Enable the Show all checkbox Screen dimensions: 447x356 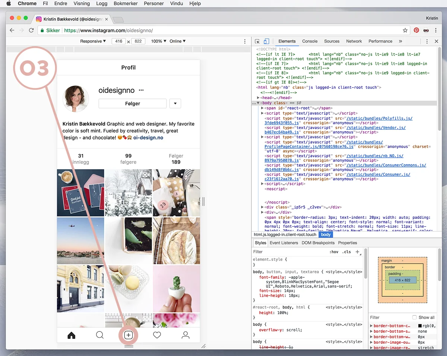point(415,318)
